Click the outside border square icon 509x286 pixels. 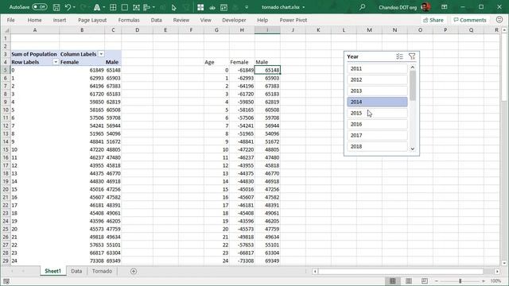(125, 7)
